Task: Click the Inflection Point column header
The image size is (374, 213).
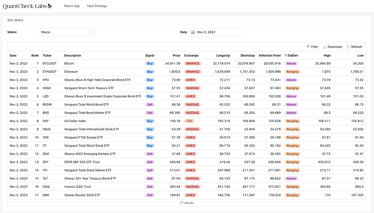Action: 270,55
